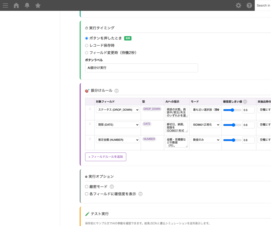This screenshot has height=226, width=271.
Task: Open the 数値のみ mode dropdown
Action: [x=205, y=140]
